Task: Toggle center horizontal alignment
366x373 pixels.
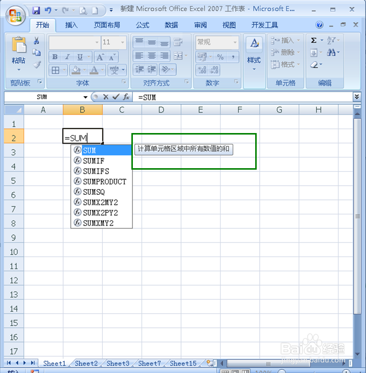Action: click(151, 56)
